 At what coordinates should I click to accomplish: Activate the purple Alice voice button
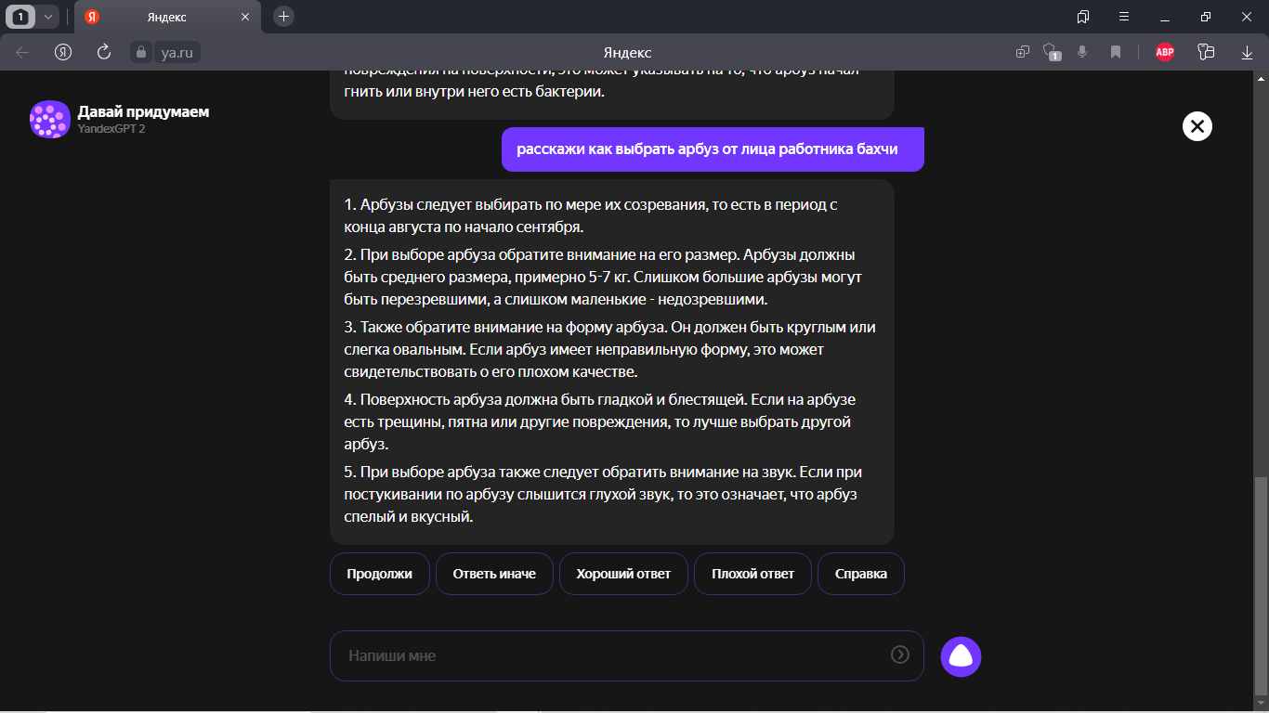point(961,656)
